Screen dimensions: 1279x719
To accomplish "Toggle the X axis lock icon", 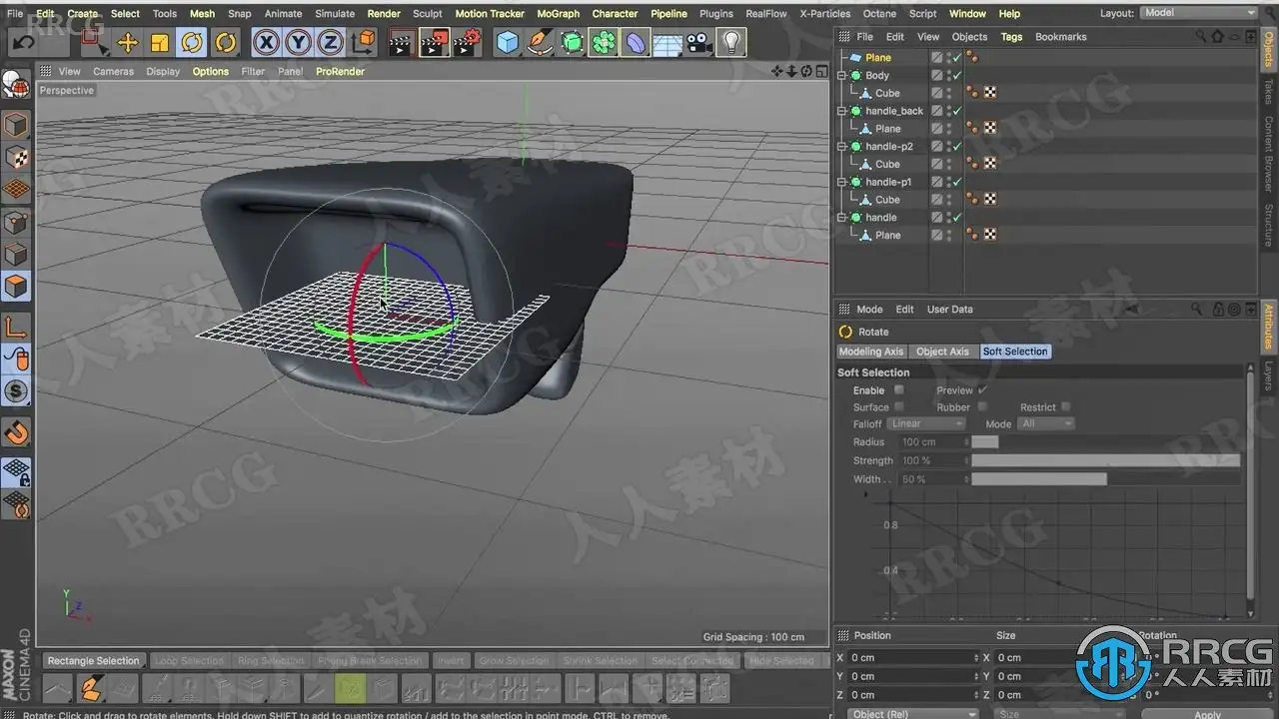I will pos(265,42).
